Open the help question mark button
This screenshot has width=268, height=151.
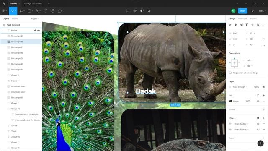tap(260, 143)
